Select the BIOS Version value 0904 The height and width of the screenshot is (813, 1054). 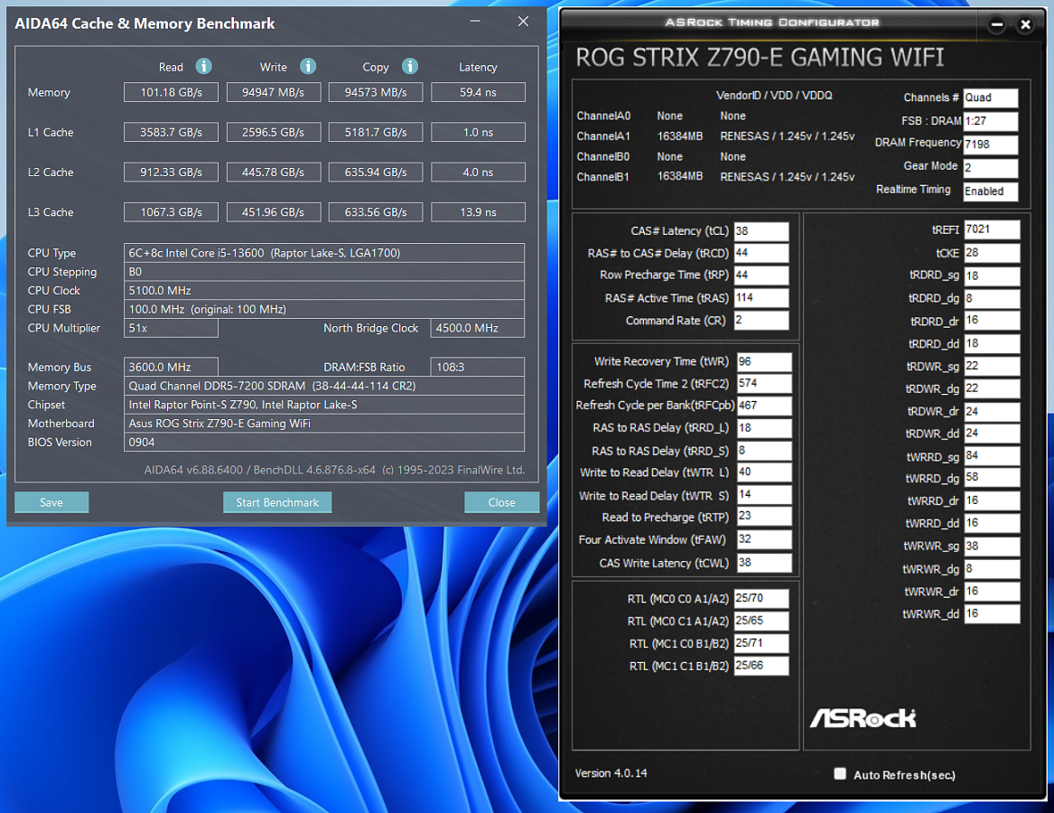pyautogui.click(x=324, y=443)
